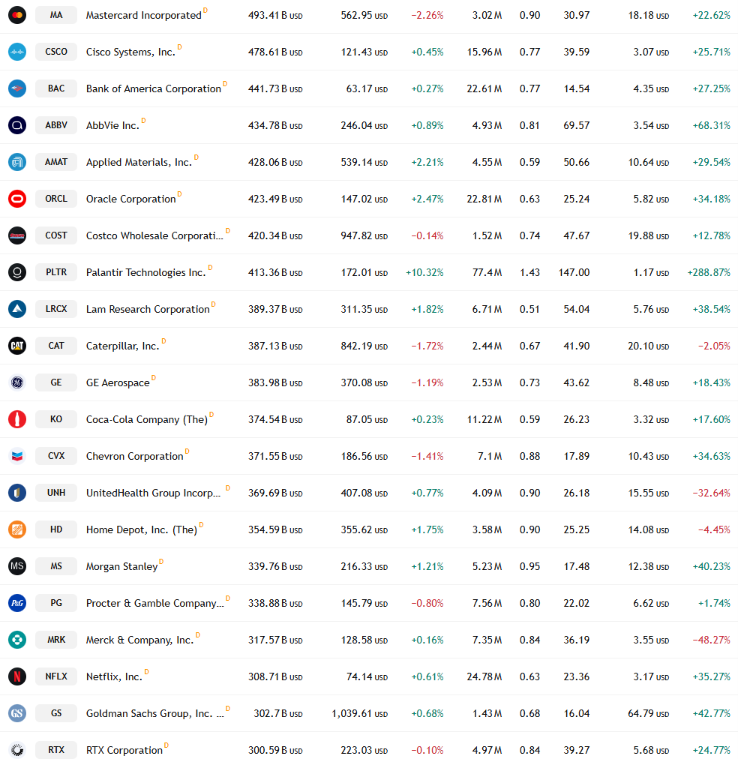The width and height of the screenshot is (738, 759).
Task: Click the Palantir logo icon
Action: pos(17,272)
